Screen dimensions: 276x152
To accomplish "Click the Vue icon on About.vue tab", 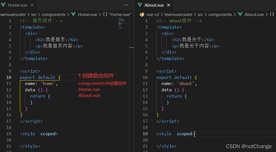I will click(x=140, y=5).
